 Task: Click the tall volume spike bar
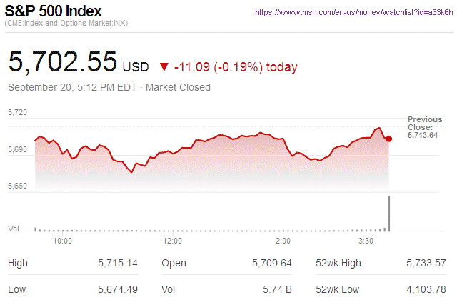coord(389,213)
